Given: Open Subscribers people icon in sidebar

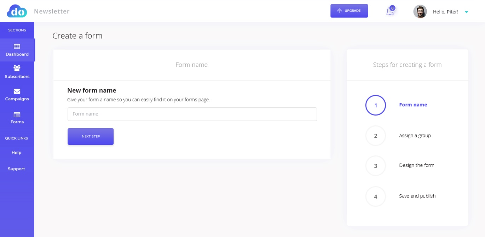Looking at the screenshot, I should coord(17,68).
